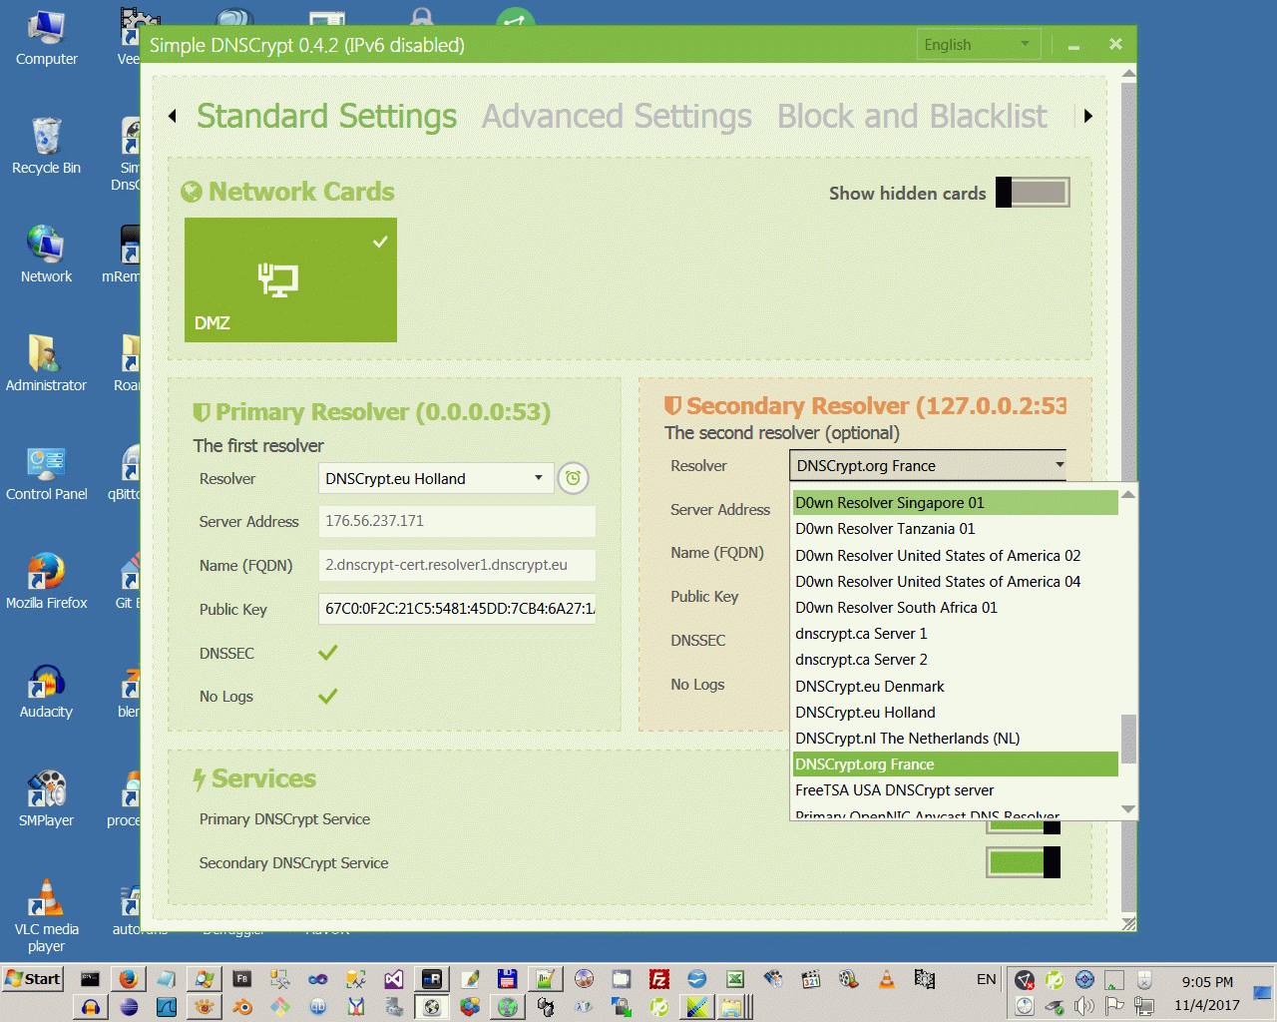The image size is (1277, 1022).
Task: Click the blue floppy disk taskbar icon
Action: [x=508, y=979]
